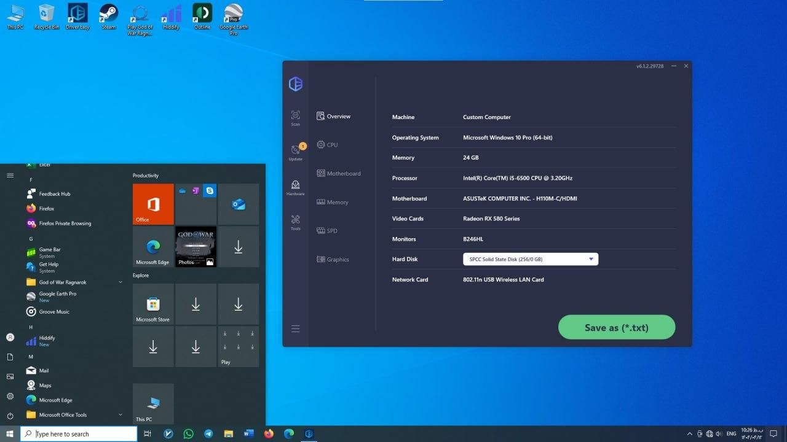The width and height of the screenshot is (787, 442).
Task: Click the ASUSTeK motherboard value text
Action: (520, 198)
